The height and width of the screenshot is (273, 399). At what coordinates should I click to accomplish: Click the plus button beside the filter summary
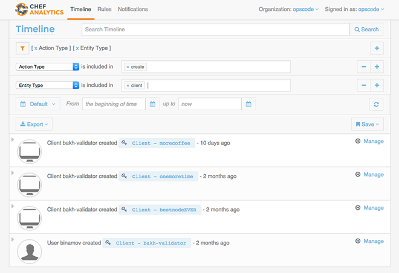(376, 48)
